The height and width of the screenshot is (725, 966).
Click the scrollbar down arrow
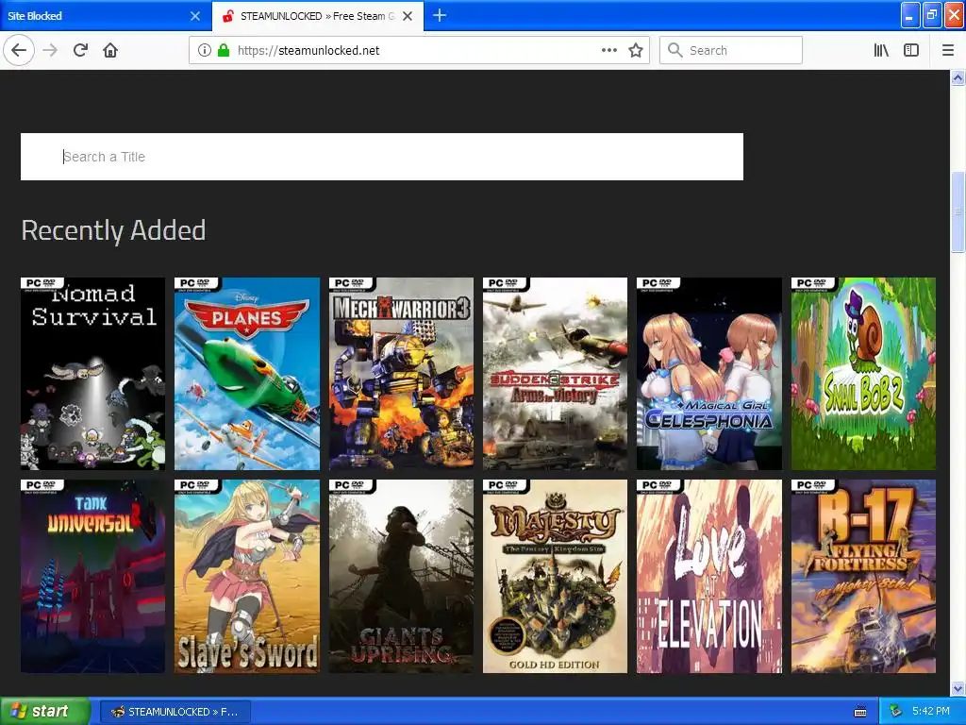[x=958, y=688]
